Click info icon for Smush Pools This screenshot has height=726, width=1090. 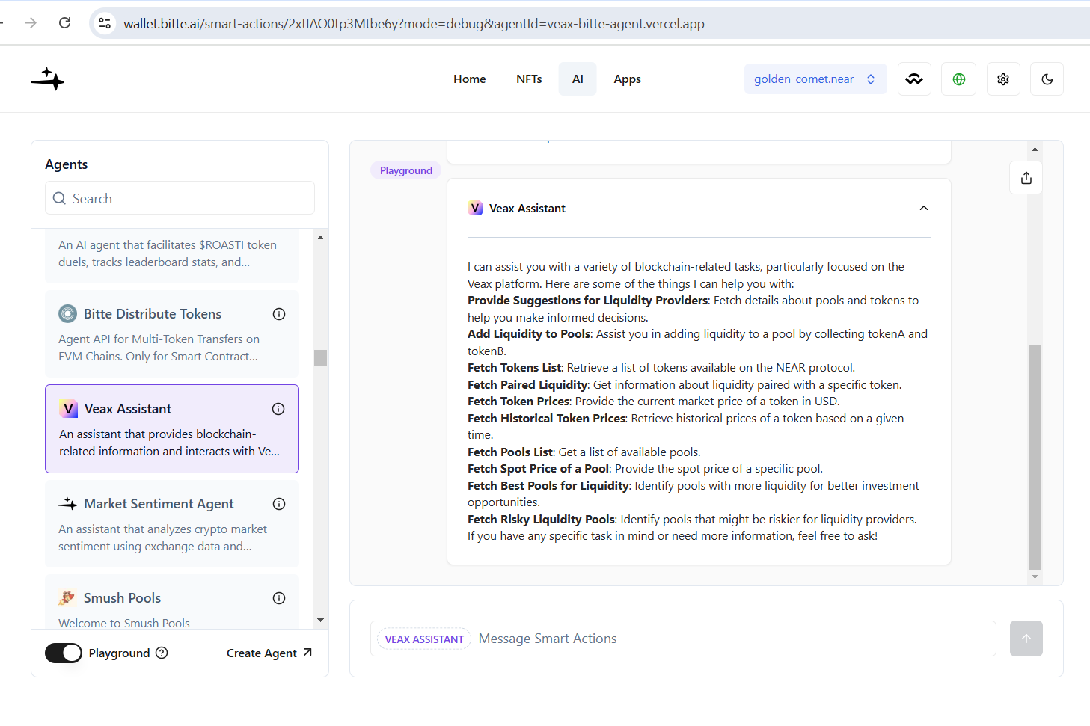coord(279,598)
